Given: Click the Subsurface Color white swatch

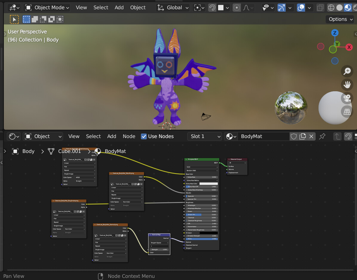Looking at the screenshot, I should (209, 184).
